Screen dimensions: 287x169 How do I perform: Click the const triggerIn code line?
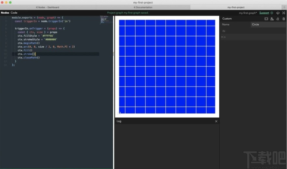tap(42, 21)
